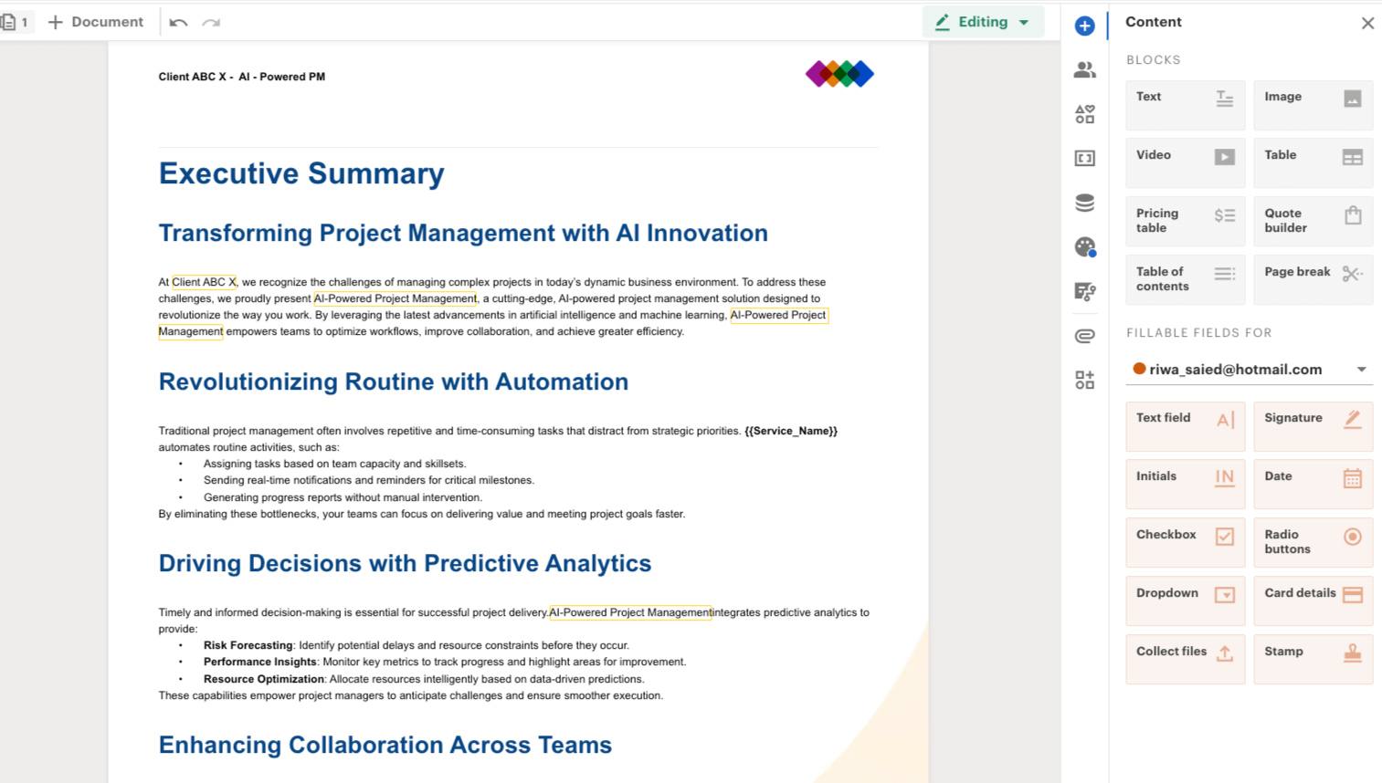This screenshot has width=1382, height=783.
Task: Click the {{Service_Name}} placeholder text
Action: click(791, 431)
